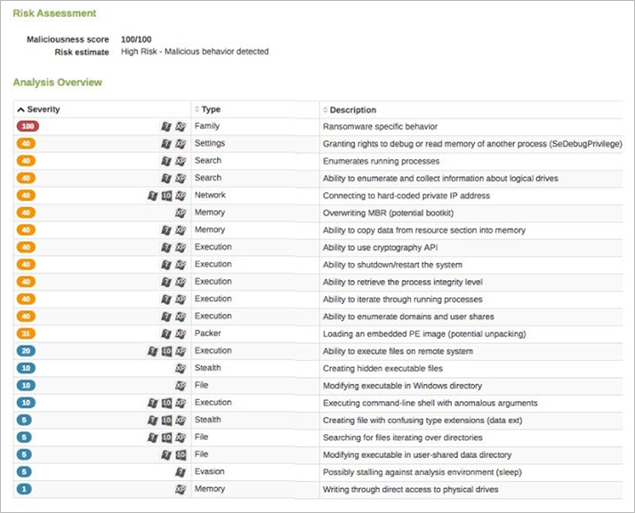Screen dimensions: 635x513
Task: Select the 'Ransomware specific behavior' description
Action: pos(380,127)
